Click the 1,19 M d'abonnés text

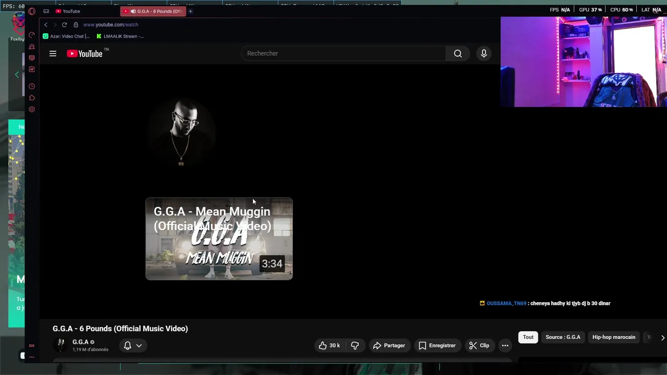[91, 349]
